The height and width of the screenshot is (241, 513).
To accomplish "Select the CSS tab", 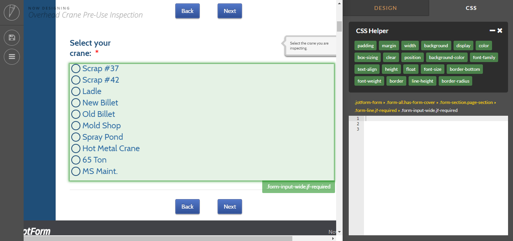I will (x=471, y=8).
